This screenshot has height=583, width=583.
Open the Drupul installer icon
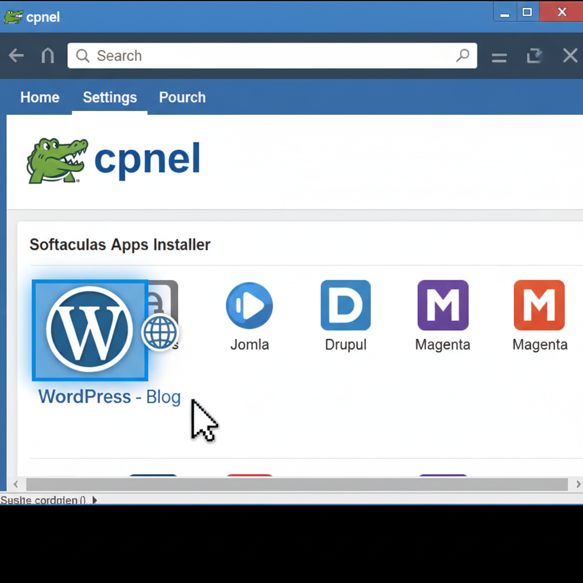click(346, 305)
